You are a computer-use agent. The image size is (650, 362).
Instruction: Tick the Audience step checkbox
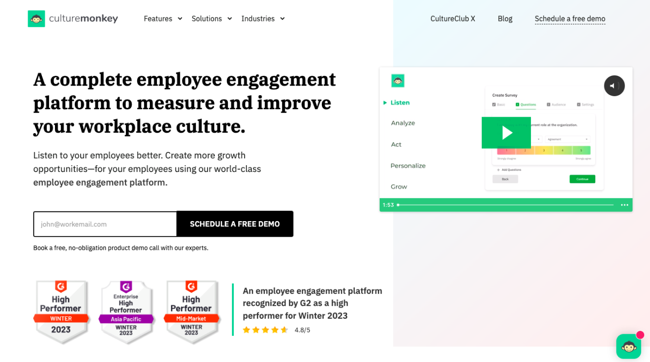(548, 104)
